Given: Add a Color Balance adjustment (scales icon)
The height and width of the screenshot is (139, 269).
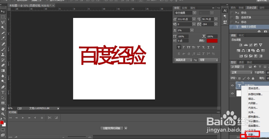Looking at the screenshot, I should [x=243, y=50].
